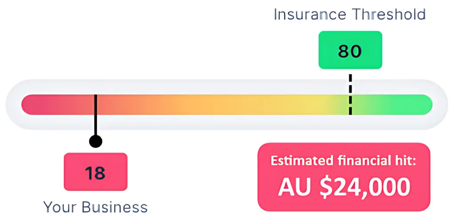Click the black circle marker handle

(x=95, y=142)
